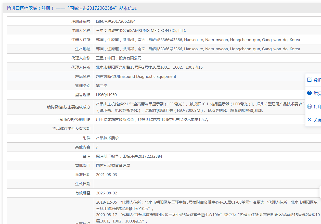Click product name Ultrasound Diagnostic Equipment
The height and width of the screenshot is (224, 321).
click(136, 77)
